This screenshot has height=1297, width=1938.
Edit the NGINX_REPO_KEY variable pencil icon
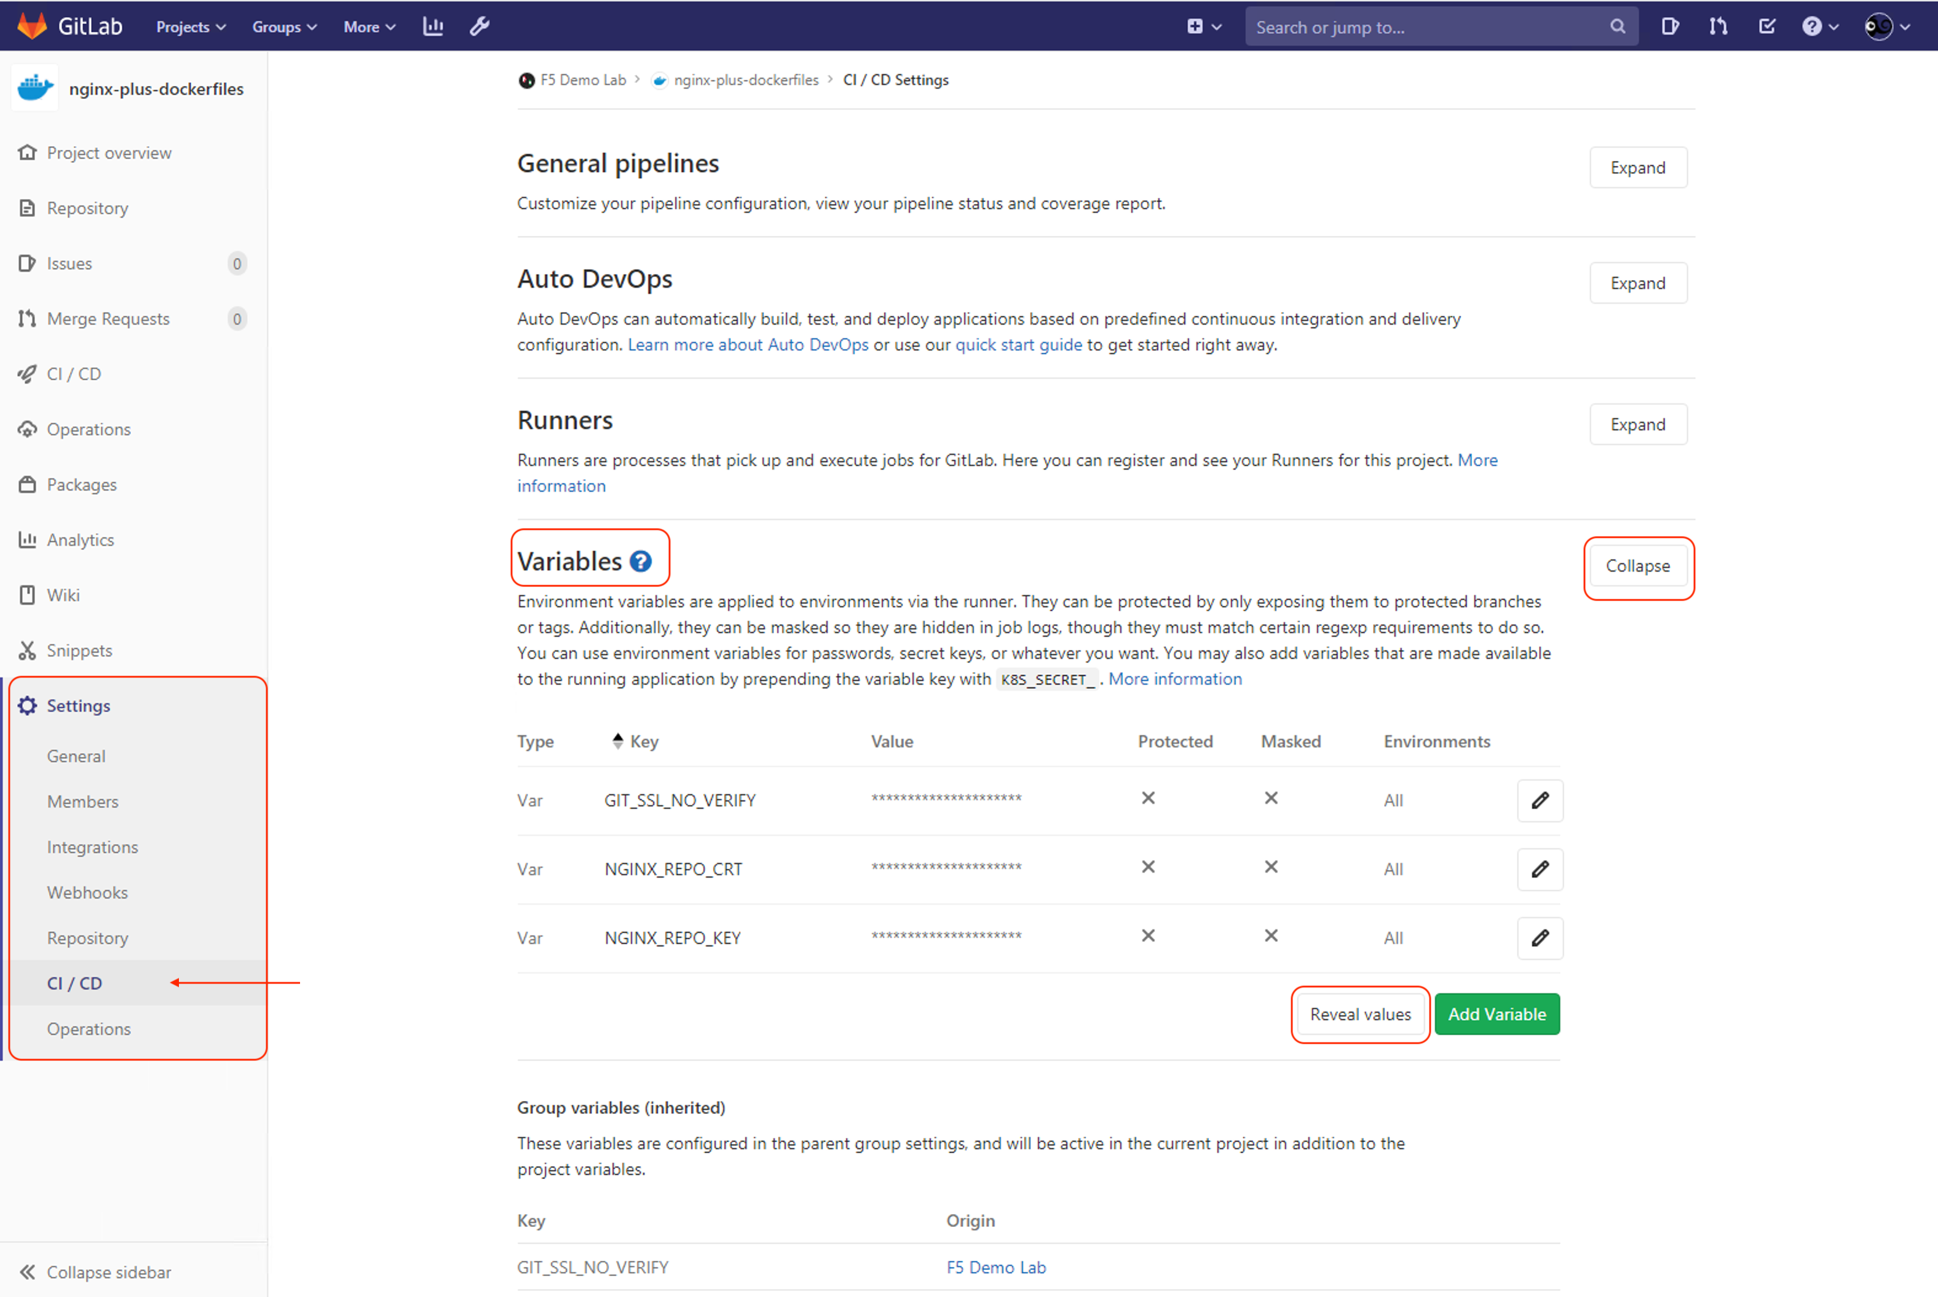[1540, 937]
